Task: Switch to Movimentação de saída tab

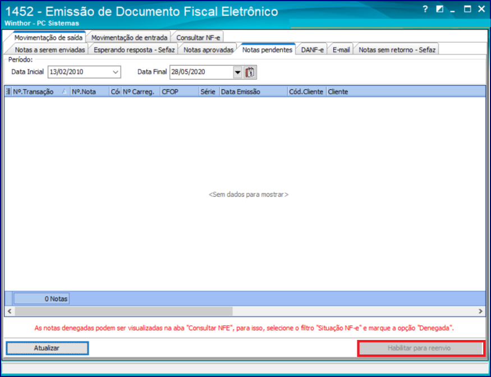Action: coord(48,38)
